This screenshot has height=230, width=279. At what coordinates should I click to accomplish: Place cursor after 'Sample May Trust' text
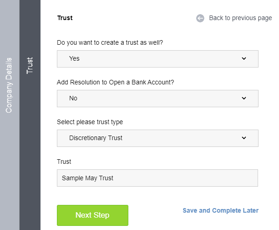[x=114, y=178]
